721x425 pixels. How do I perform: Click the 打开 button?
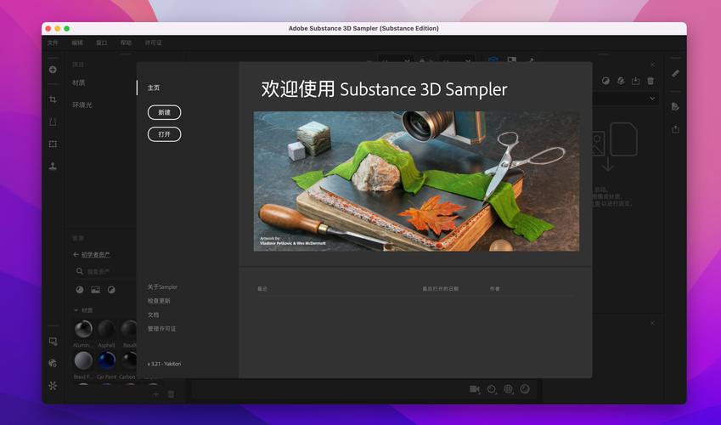164,134
